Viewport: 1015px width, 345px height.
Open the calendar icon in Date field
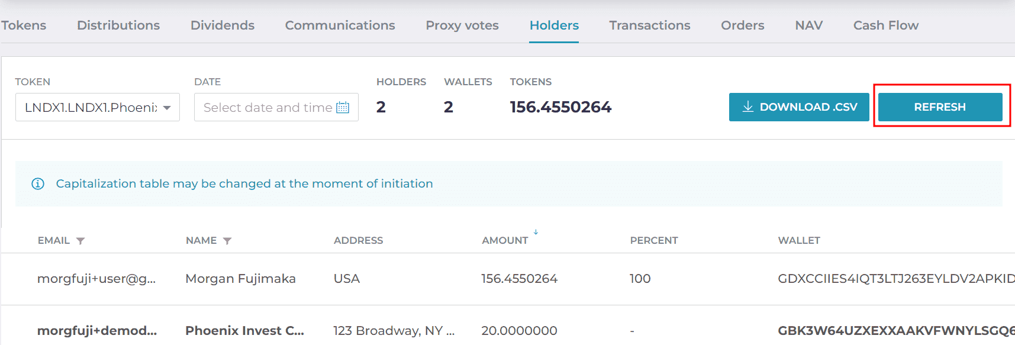point(343,108)
